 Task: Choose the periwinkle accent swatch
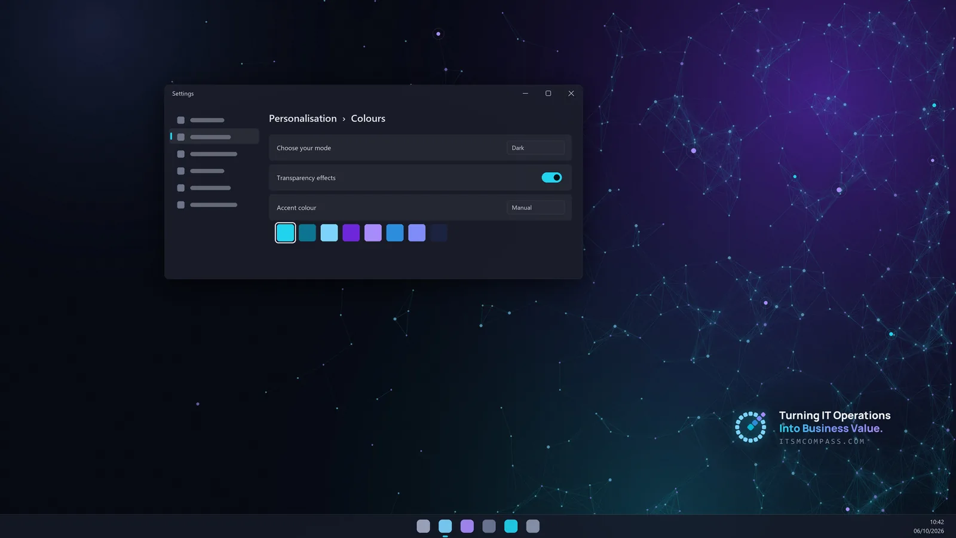point(417,233)
